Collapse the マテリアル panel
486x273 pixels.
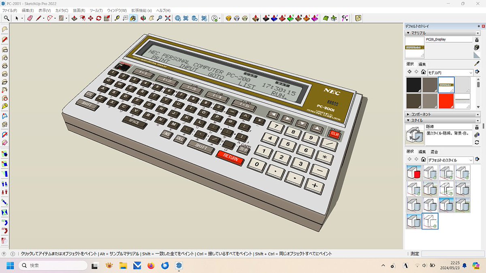[x=408, y=33]
